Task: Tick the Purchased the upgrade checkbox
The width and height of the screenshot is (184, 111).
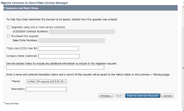Action: (8, 36)
